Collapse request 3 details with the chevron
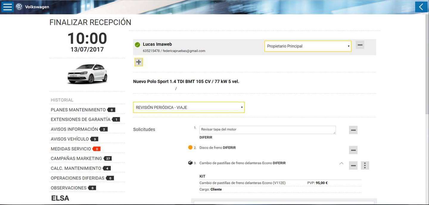Screen dimensions: 429x205 click(x=341, y=163)
